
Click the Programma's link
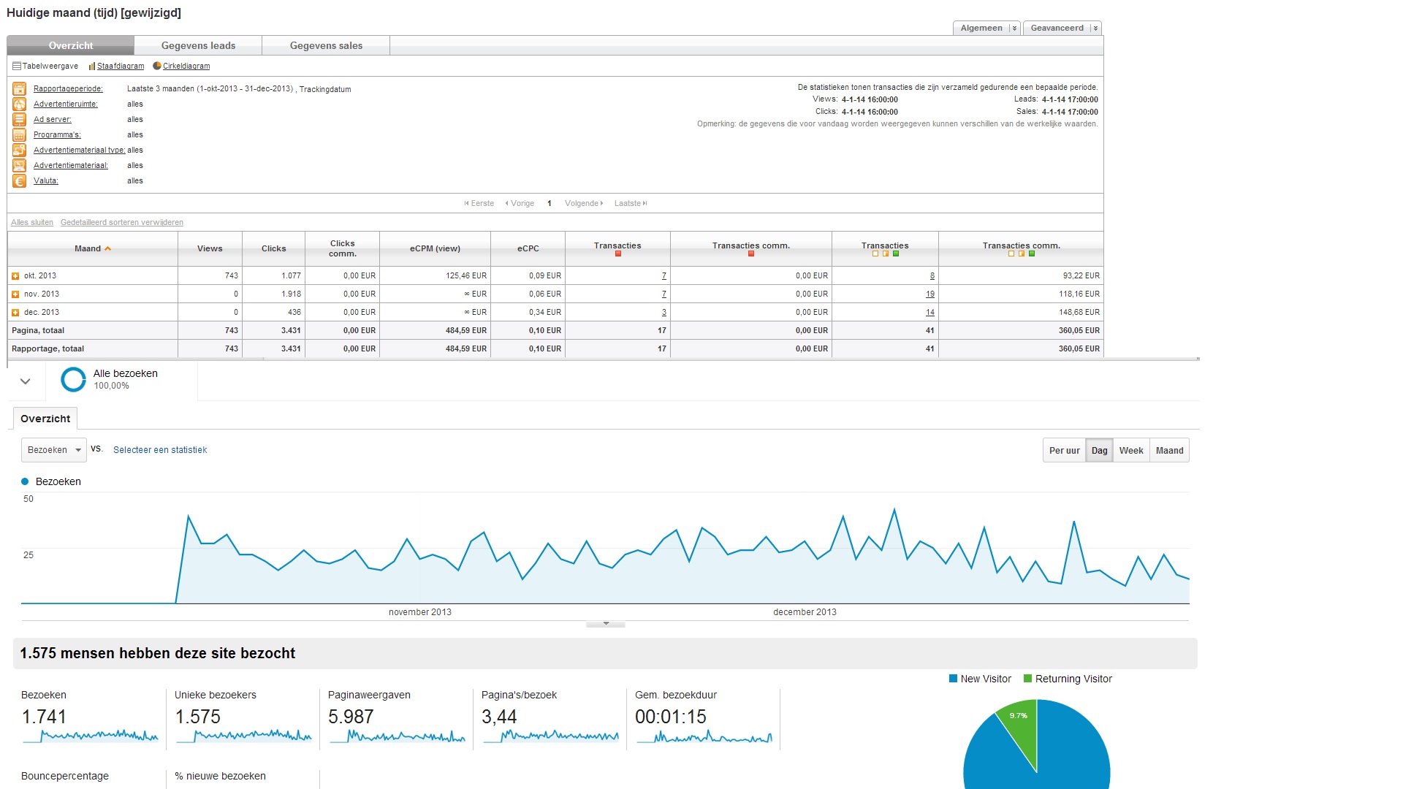pos(57,135)
